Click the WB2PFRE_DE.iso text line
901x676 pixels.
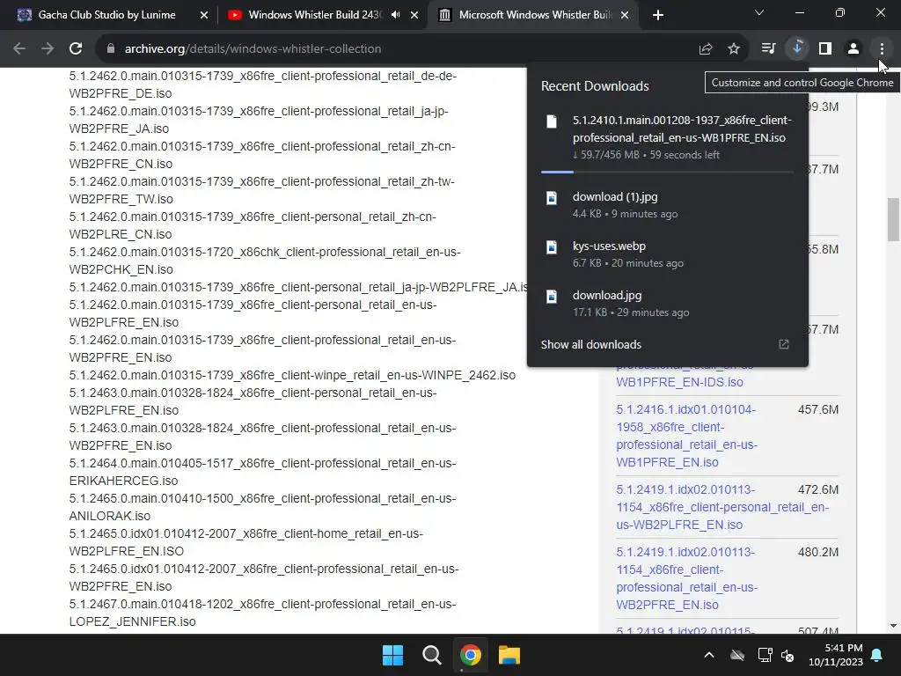coord(120,93)
